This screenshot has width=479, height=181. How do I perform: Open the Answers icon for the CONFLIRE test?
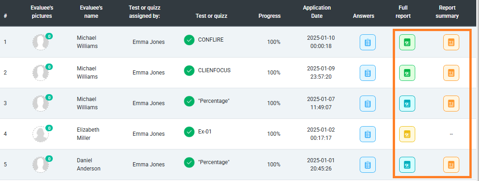[368, 43]
